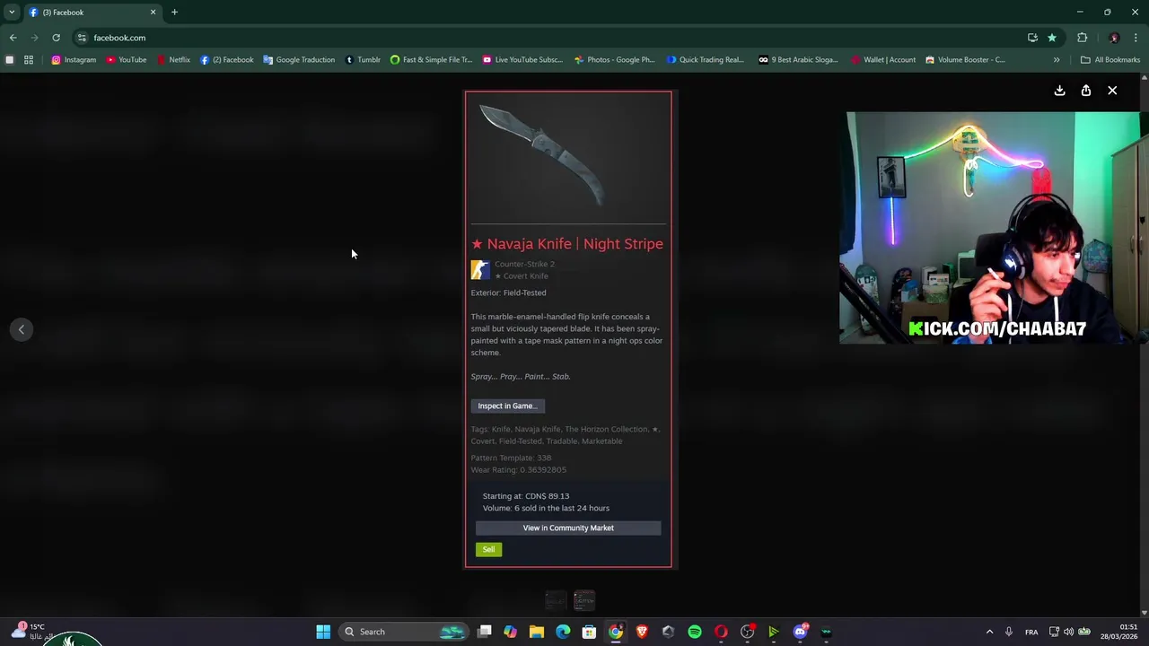The image size is (1149, 646).
Task: Open the Live YouTube Subsc... bookmark
Action: click(x=522, y=60)
